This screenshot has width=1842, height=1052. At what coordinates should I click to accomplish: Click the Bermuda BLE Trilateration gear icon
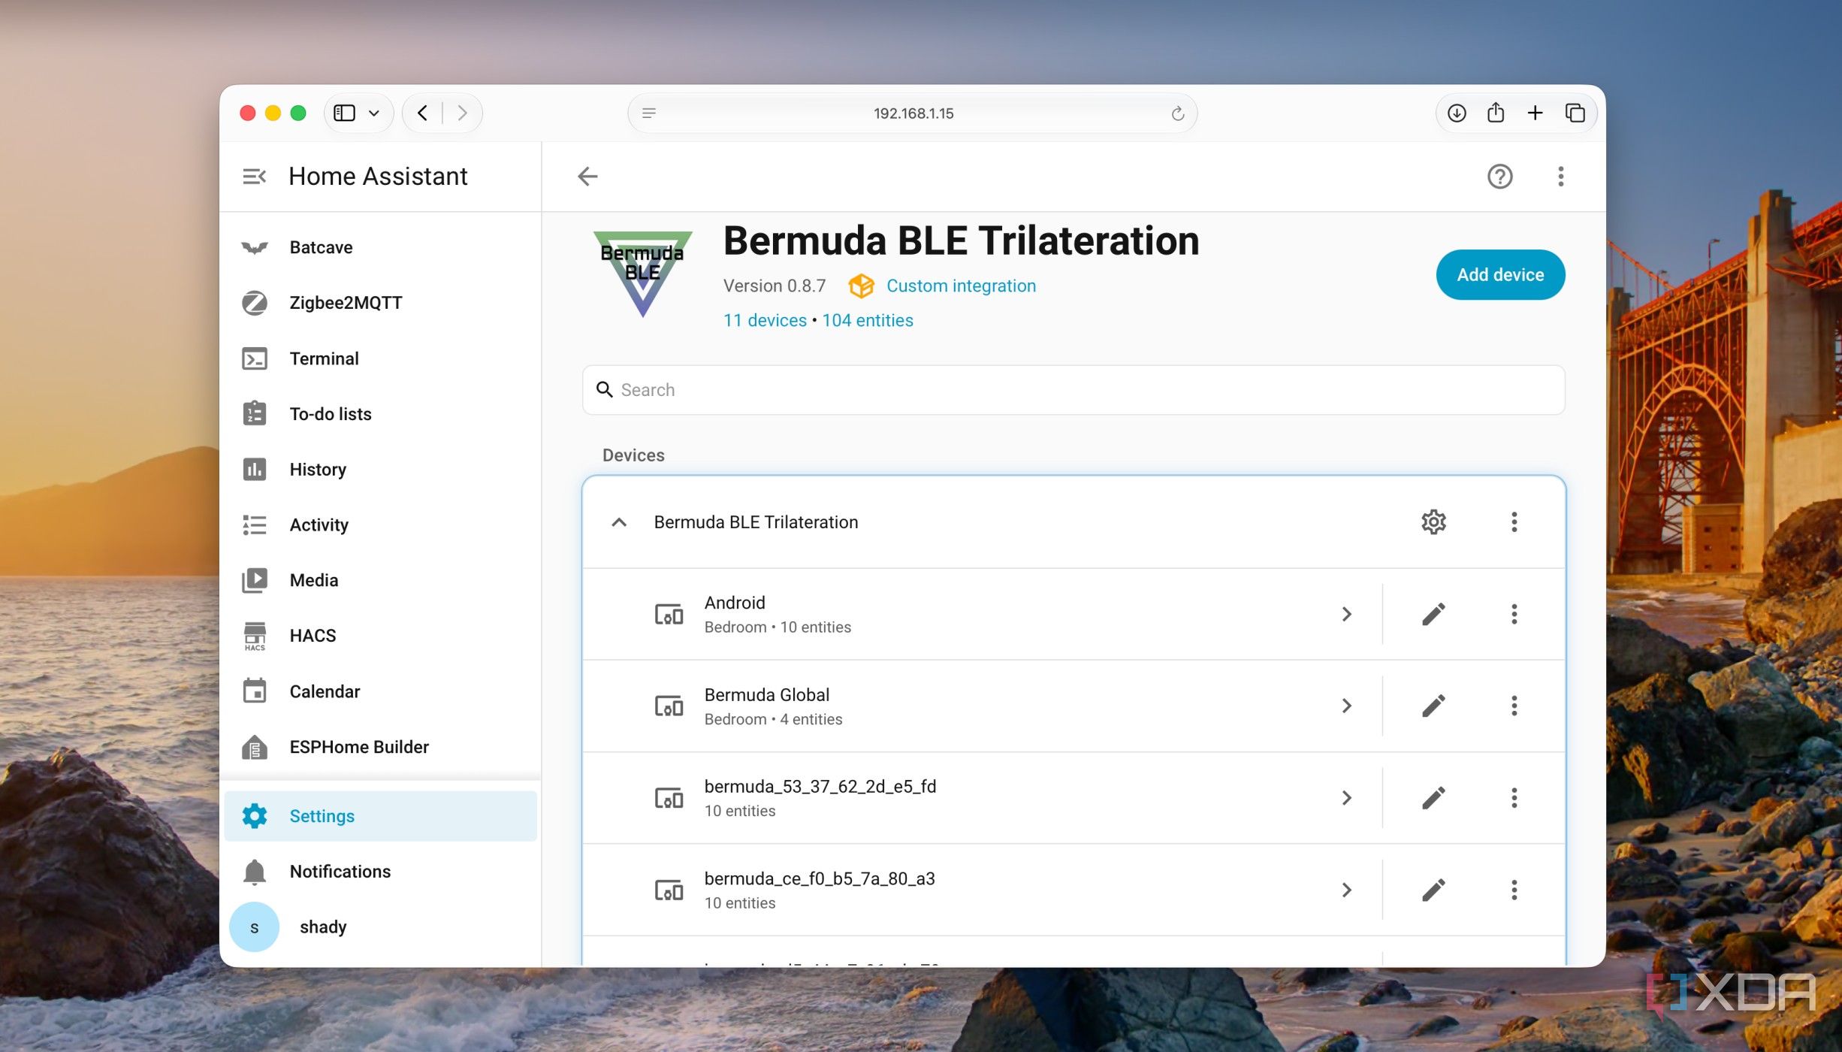coord(1433,522)
